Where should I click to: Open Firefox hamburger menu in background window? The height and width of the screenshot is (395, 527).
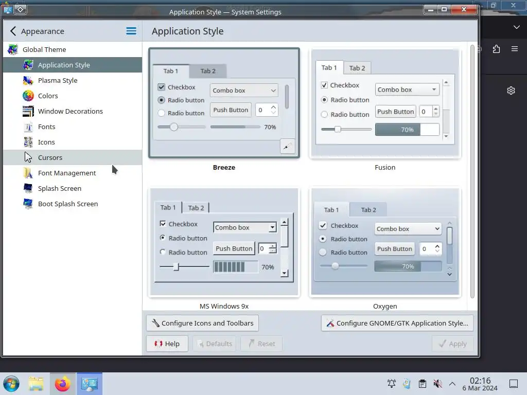515,49
